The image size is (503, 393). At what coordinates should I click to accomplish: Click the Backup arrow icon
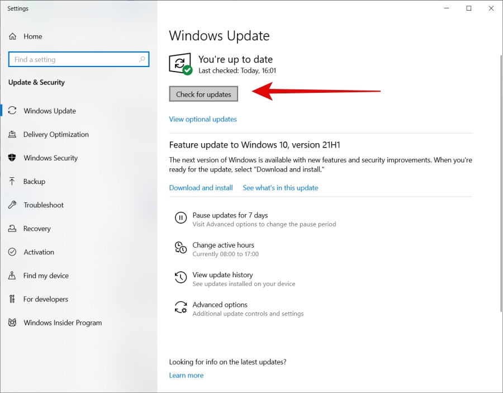12,181
